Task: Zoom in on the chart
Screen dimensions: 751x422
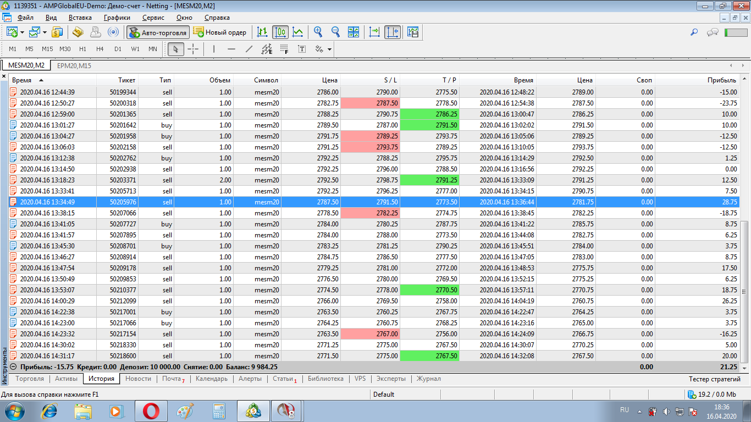Action: click(x=318, y=32)
